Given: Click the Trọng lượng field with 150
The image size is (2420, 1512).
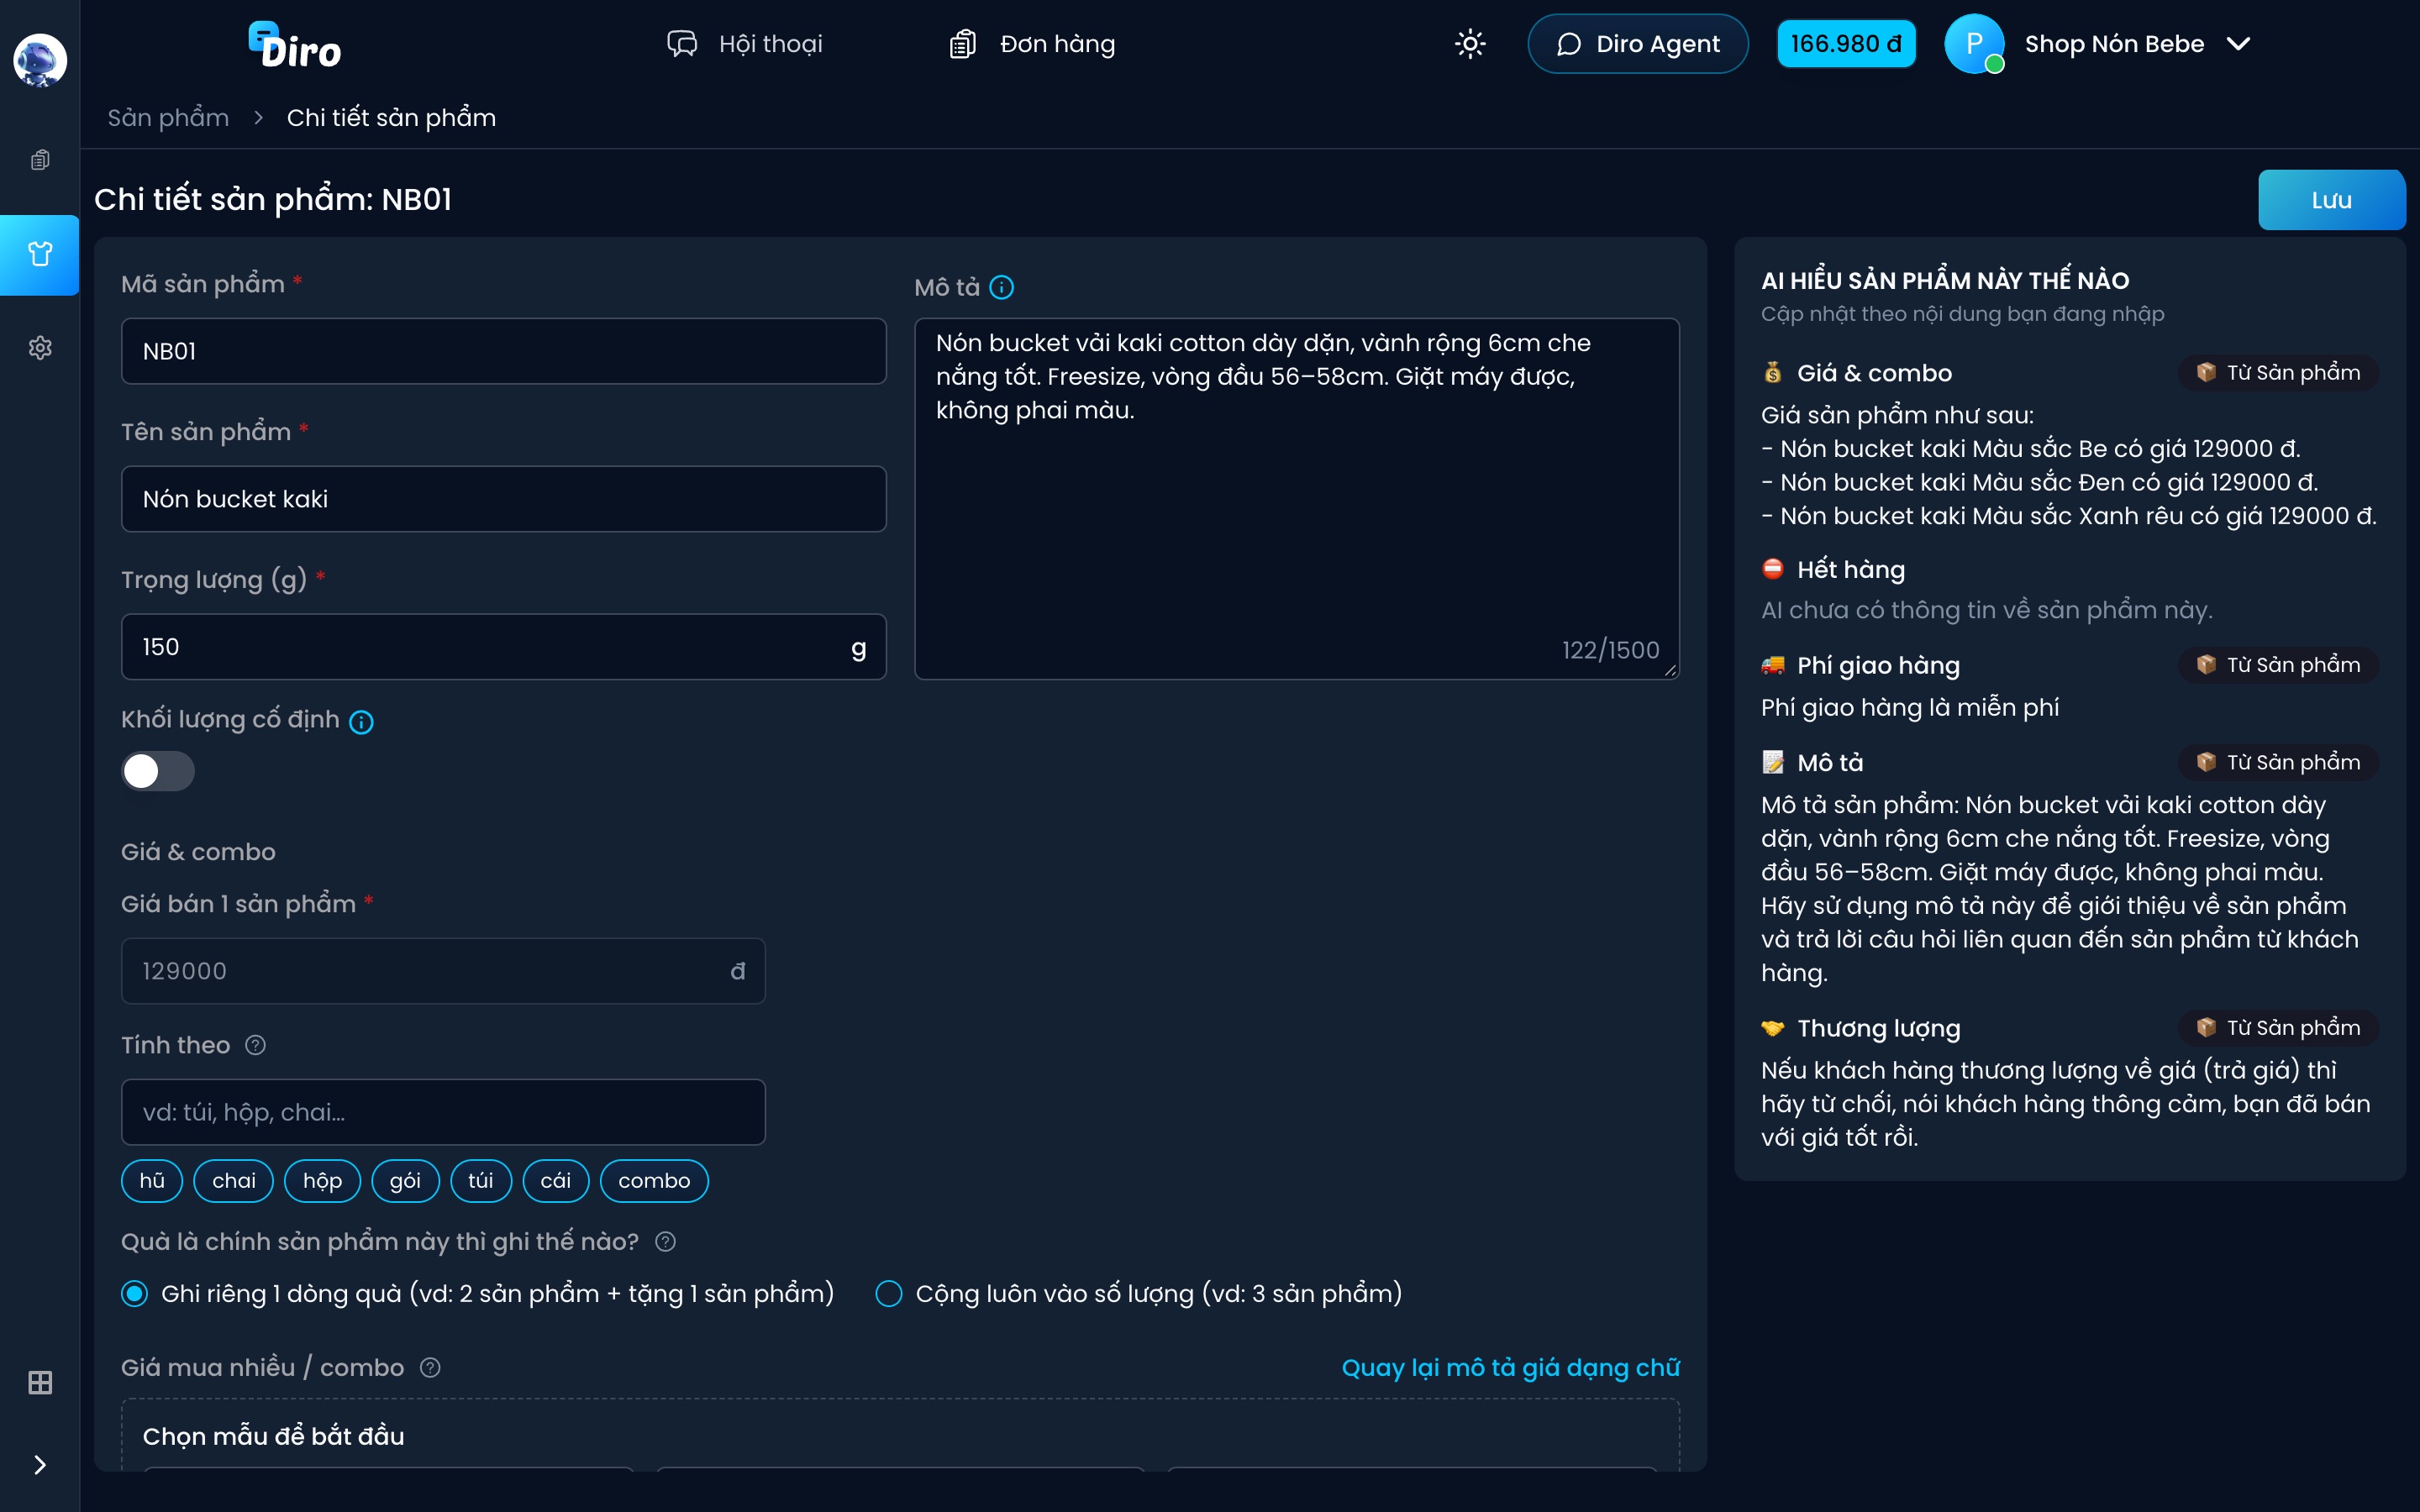Looking at the screenshot, I should [503, 647].
